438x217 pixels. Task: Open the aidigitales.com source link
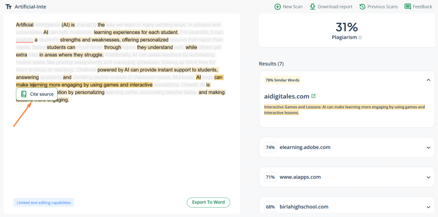coord(286,96)
